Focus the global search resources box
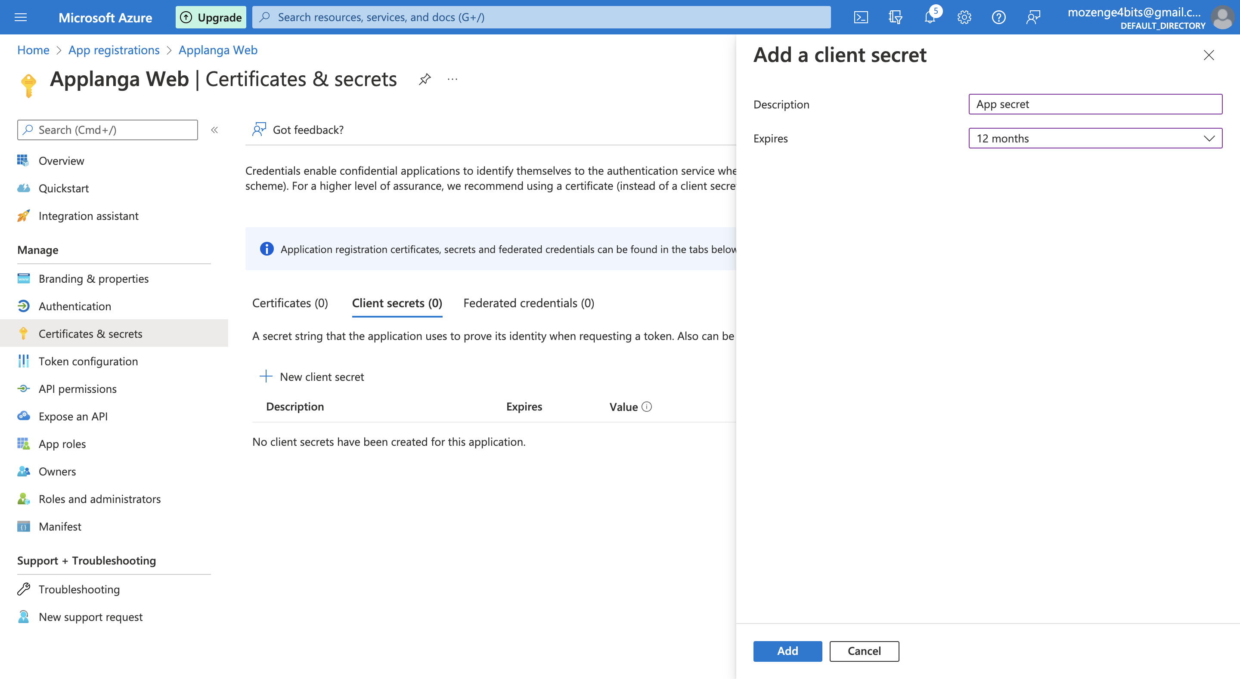The image size is (1240, 679). tap(542, 17)
